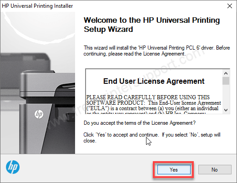The width and height of the screenshot is (237, 183).
Task: Click the 'Do you accept the terms' question text
Action: (140, 123)
